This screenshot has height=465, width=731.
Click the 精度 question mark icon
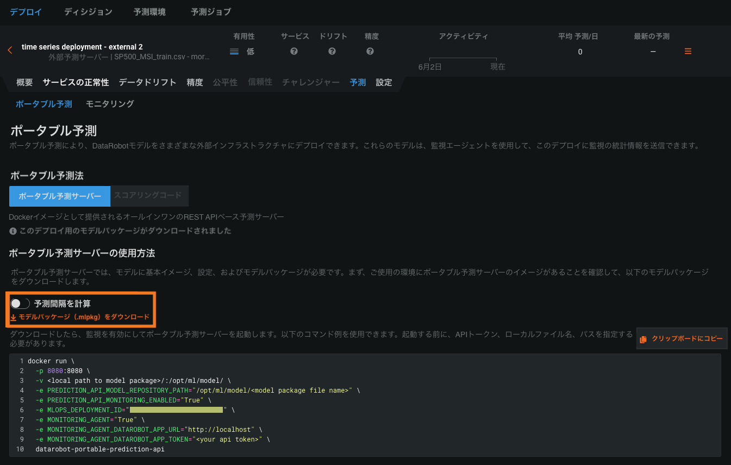click(x=370, y=51)
